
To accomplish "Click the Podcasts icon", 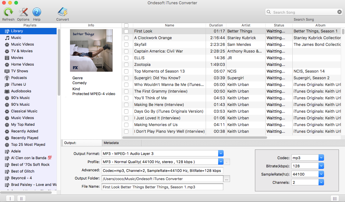I will pyautogui.click(x=7, y=78).
